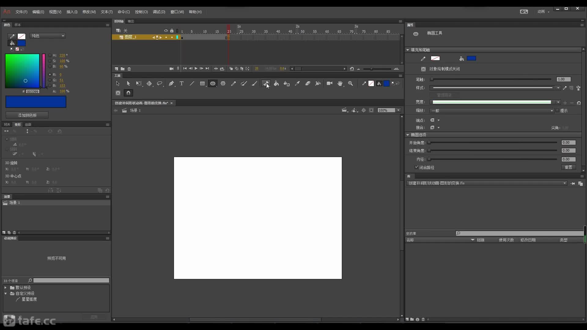Screen dimensions: 587x330
Task: Click the 开始角度 slider
Action: click(x=493, y=142)
